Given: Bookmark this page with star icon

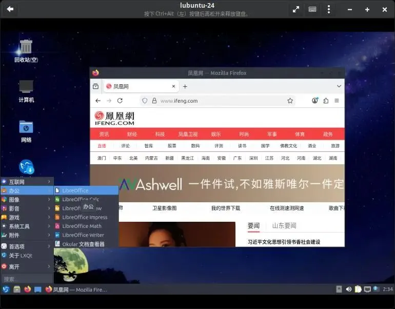Looking at the screenshot, I should pos(290,101).
